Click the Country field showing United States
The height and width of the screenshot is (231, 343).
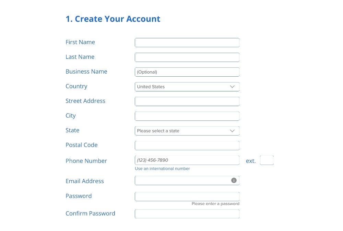point(187,87)
